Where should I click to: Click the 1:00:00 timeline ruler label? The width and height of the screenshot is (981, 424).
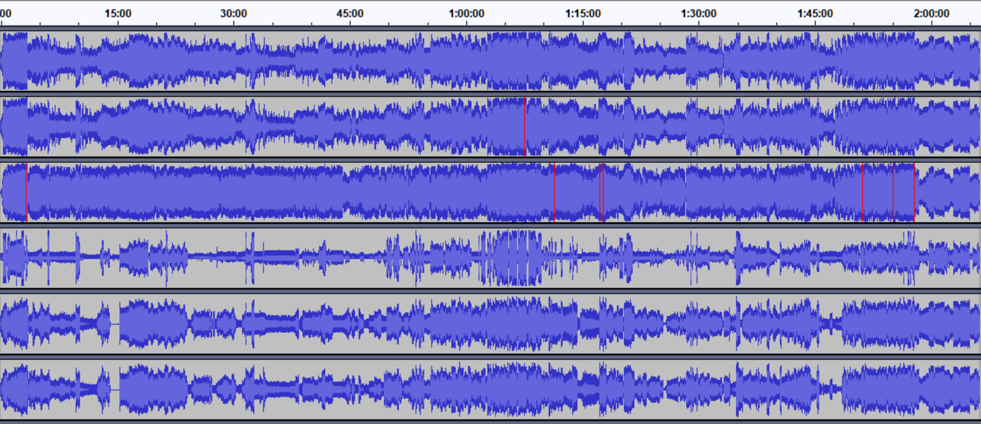(x=466, y=13)
